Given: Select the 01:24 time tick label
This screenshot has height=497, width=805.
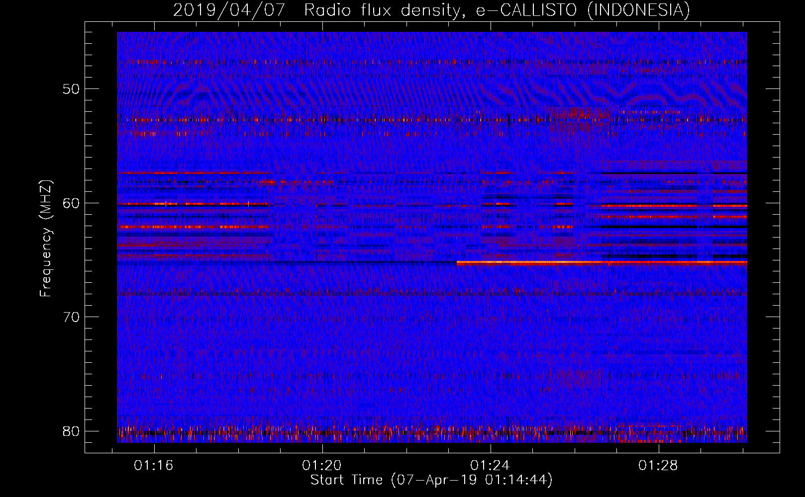Looking at the screenshot, I should pos(490,465).
